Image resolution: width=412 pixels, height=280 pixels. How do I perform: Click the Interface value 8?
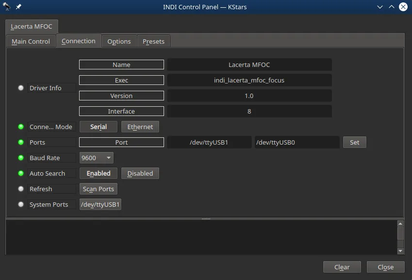(249, 111)
